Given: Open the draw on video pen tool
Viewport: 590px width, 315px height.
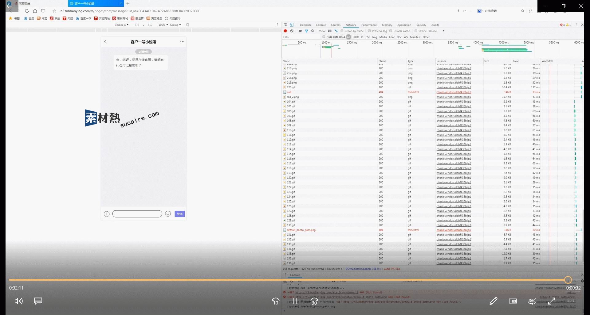Looking at the screenshot, I should [493, 301].
